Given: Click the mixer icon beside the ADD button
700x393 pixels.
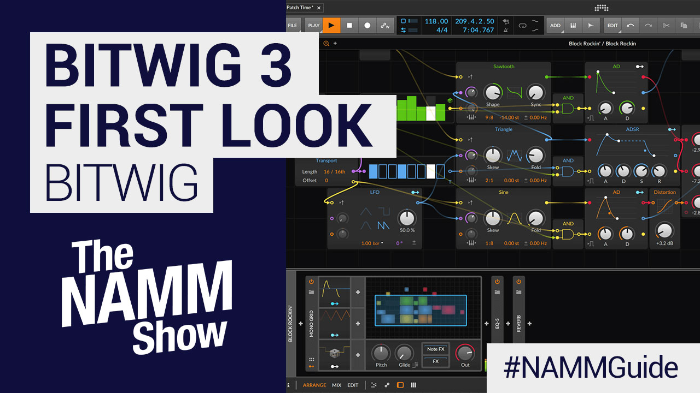Looking at the screenshot, I should tap(573, 25).
